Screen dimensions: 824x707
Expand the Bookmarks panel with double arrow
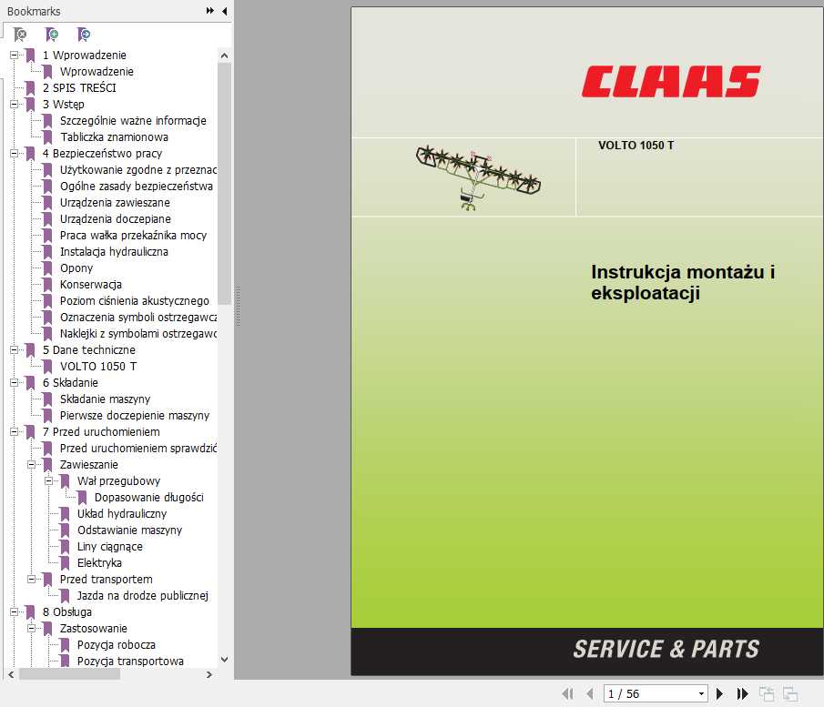210,11
